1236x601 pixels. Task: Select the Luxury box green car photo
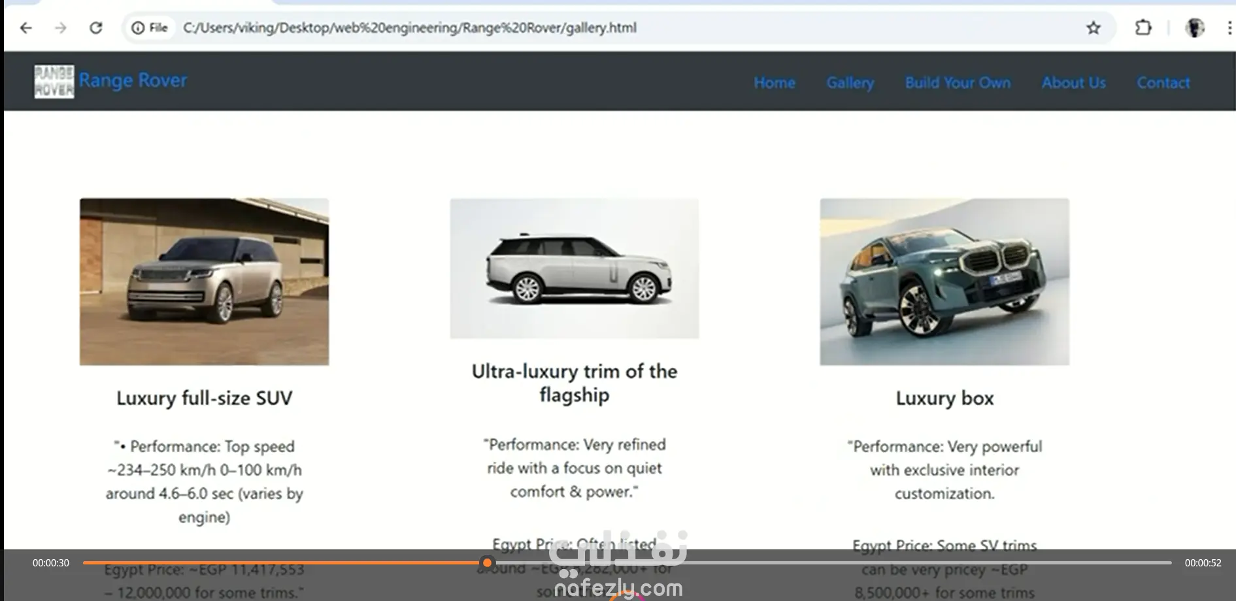coord(945,282)
